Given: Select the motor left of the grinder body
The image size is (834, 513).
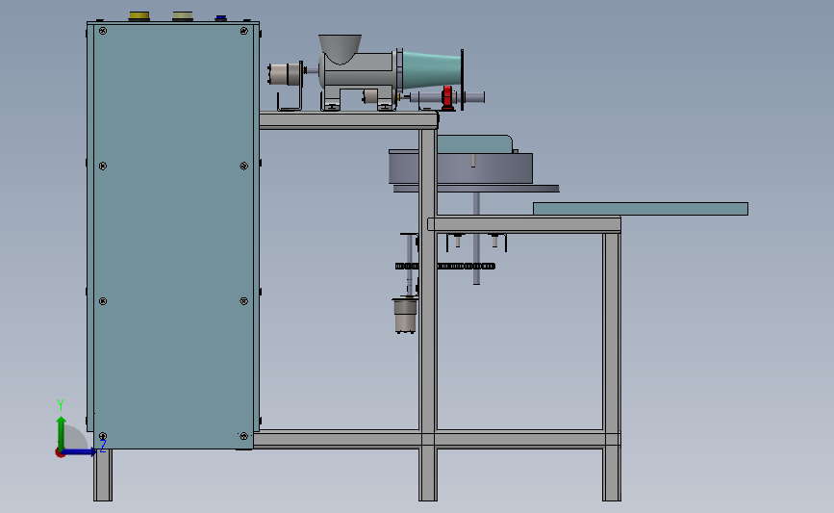Looking at the screenshot, I should click(x=286, y=74).
